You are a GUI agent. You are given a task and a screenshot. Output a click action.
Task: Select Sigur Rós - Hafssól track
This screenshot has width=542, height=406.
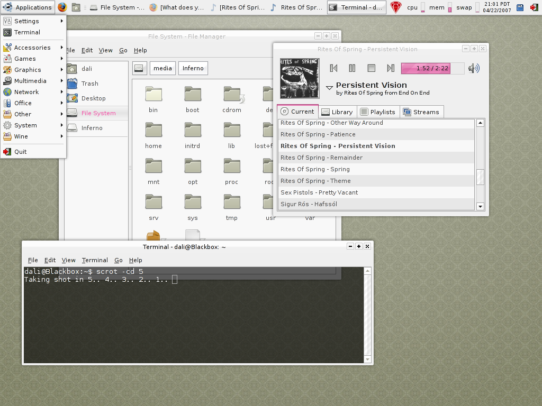click(x=376, y=204)
